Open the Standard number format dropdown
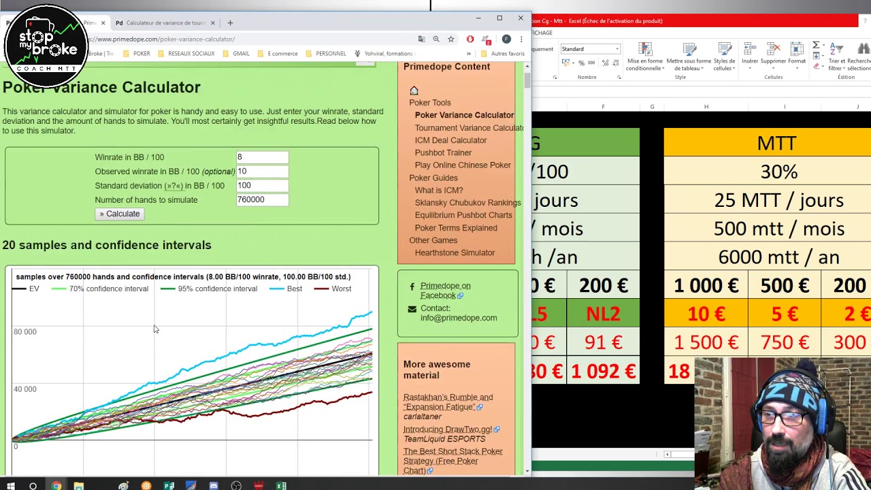This screenshot has width=871, height=490. [617, 49]
